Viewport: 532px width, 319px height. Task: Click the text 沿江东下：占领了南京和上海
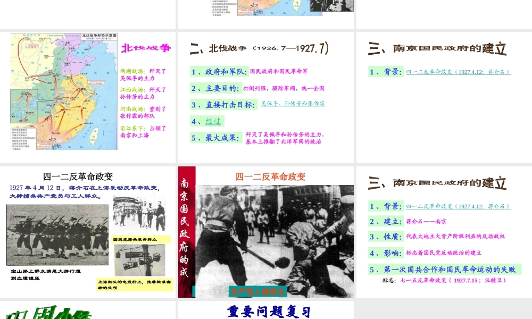click(x=143, y=131)
